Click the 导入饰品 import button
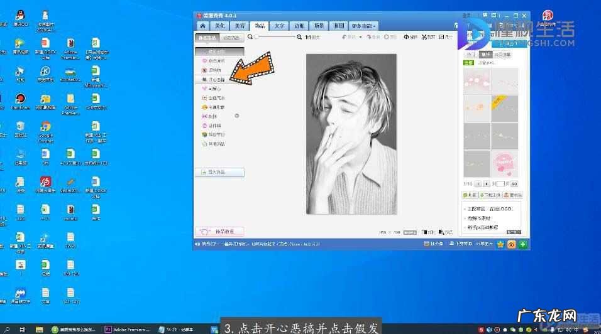Viewport: 601px width, 334px height. (x=219, y=172)
